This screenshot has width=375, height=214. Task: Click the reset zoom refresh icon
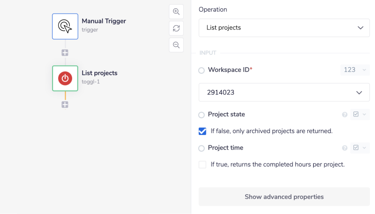click(176, 28)
